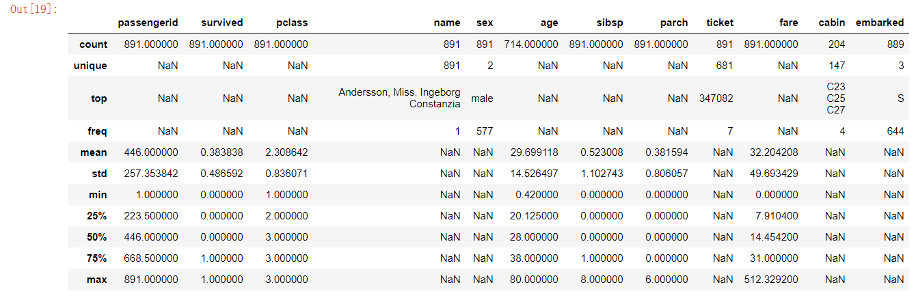Screen dimensions: 916x298
Task: Select the count row label
Action: pyautogui.click(x=93, y=44)
